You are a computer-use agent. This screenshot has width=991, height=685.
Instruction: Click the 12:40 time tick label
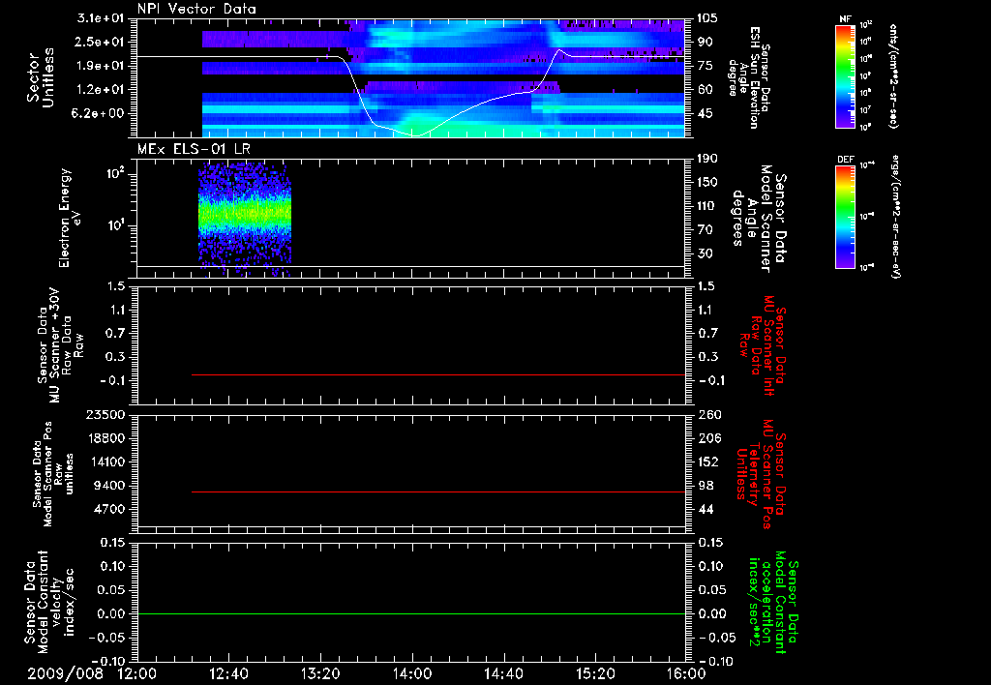click(228, 673)
